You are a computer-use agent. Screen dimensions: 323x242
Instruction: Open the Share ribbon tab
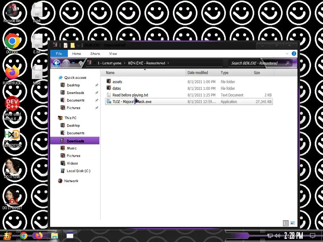95,54
